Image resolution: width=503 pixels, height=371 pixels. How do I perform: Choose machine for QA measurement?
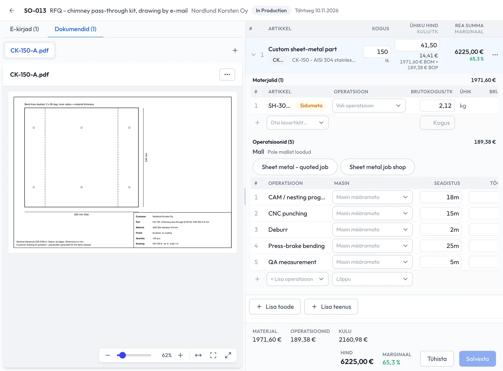(372, 262)
